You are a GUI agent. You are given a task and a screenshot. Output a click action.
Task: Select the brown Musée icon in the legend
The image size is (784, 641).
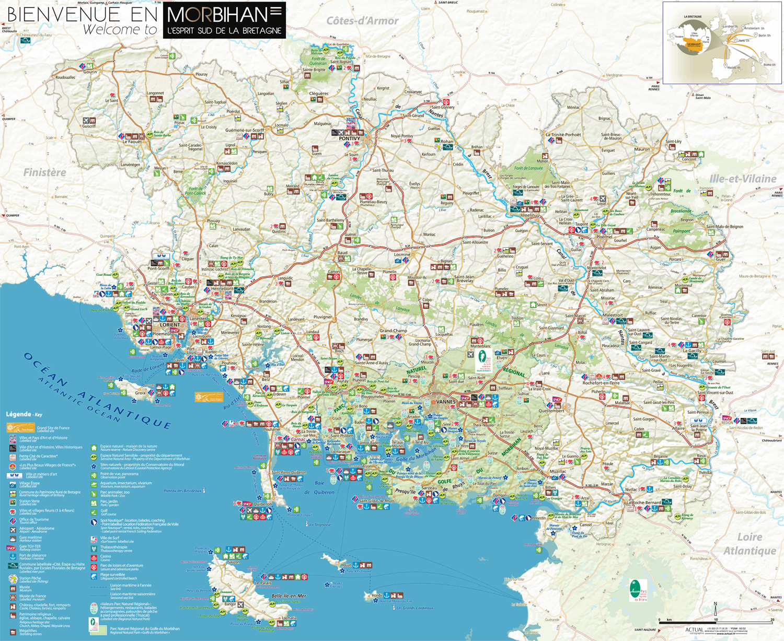13,588
